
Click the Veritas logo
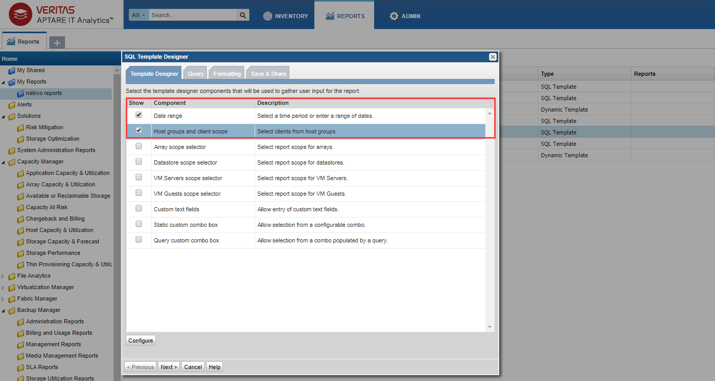coord(20,14)
